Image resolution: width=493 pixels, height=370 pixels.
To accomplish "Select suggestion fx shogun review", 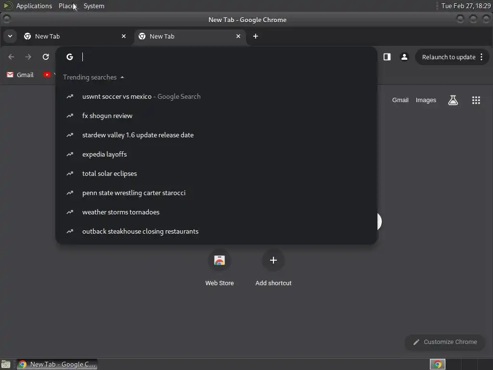I will click(x=216, y=116).
